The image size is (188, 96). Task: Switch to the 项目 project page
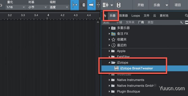tap(178, 5)
